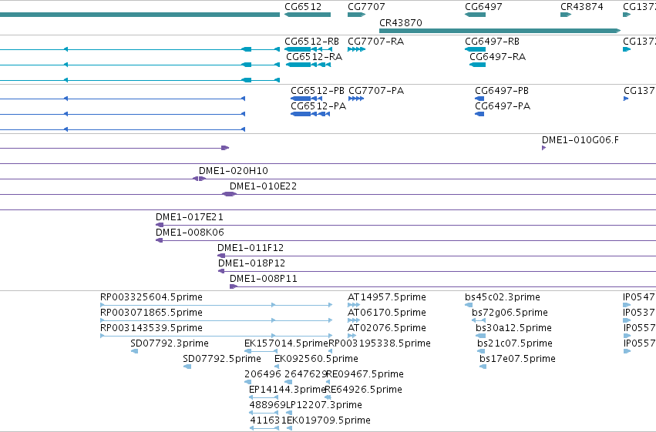The width and height of the screenshot is (656, 432).
Task: Click the CR43870 gene label
Action: [x=400, y=23]
